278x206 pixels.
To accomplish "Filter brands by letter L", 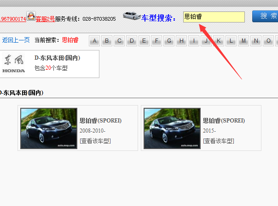I will pyautogui.click(x=231, y=41).
